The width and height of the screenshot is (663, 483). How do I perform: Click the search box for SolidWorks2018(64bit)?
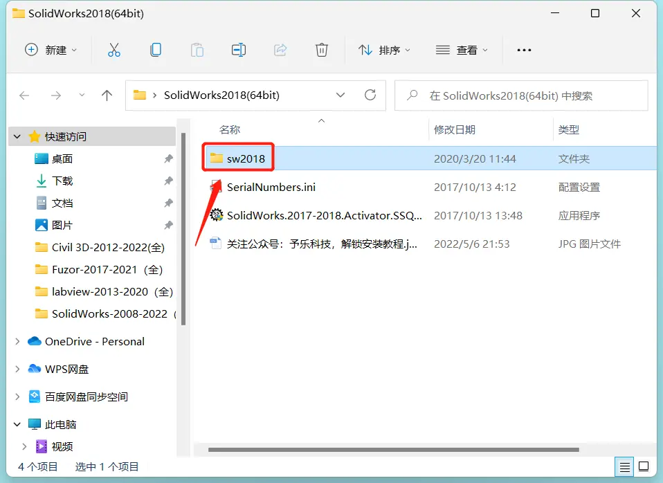(521, 95)
